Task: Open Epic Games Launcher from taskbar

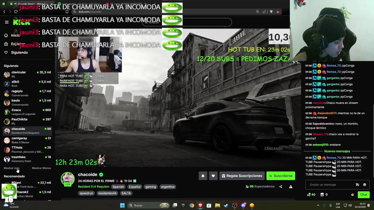Action: 183,205
